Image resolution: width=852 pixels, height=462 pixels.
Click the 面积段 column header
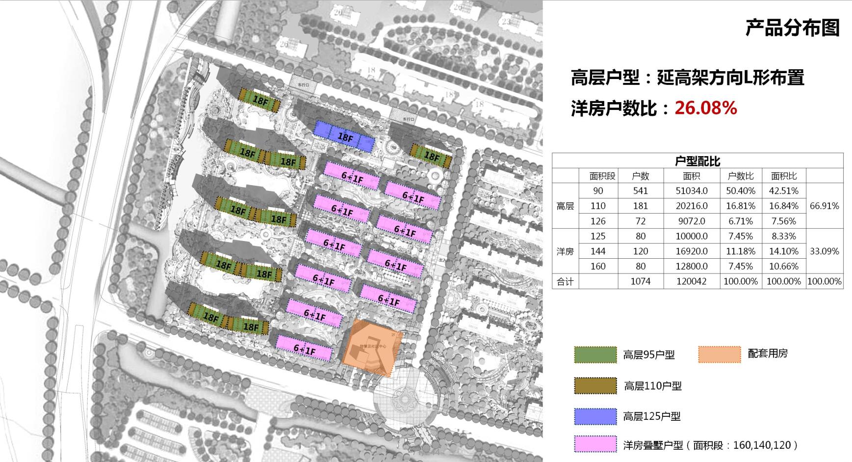coord(602,176)
